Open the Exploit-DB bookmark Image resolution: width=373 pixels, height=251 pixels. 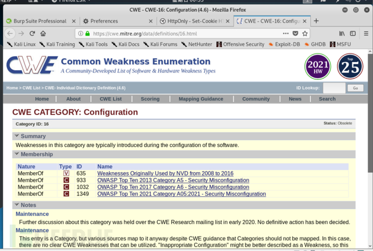point(284,44)
